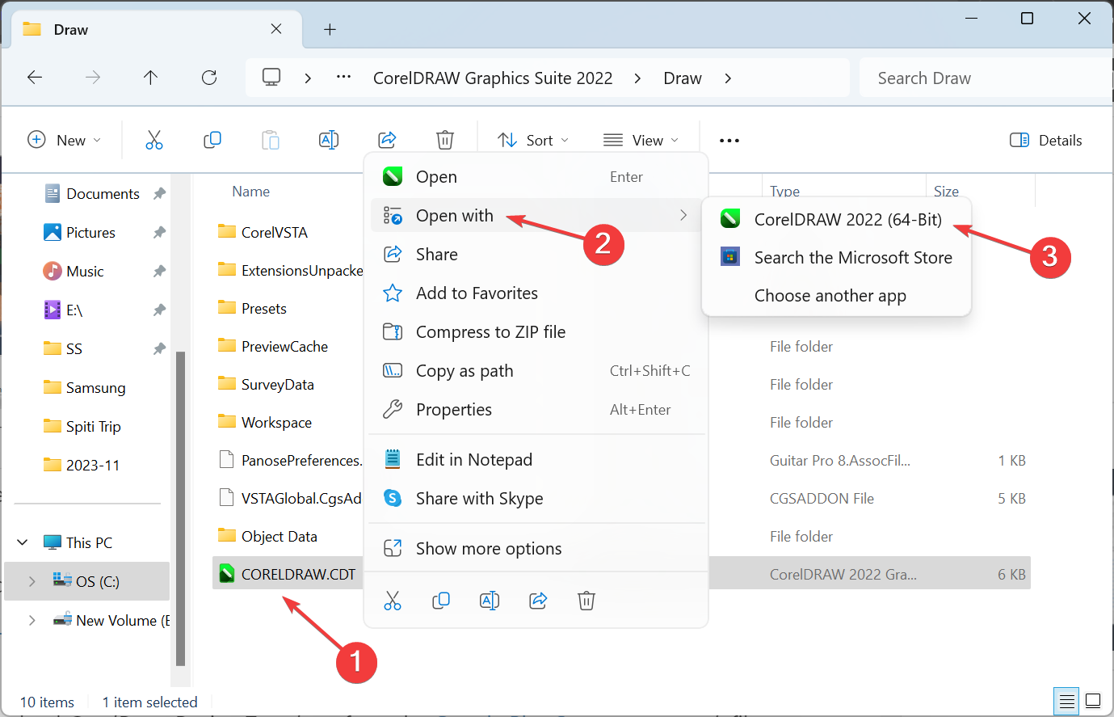
Task: Click the Cut scissors icon at the context menu bottom
Action: pyautogui.click(x=393, y=601)
